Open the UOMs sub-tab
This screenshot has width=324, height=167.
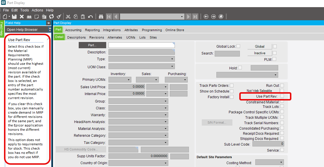(x=131, y=37)
